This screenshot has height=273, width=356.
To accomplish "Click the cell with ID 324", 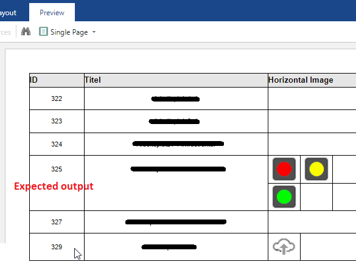I will point(57,144).
